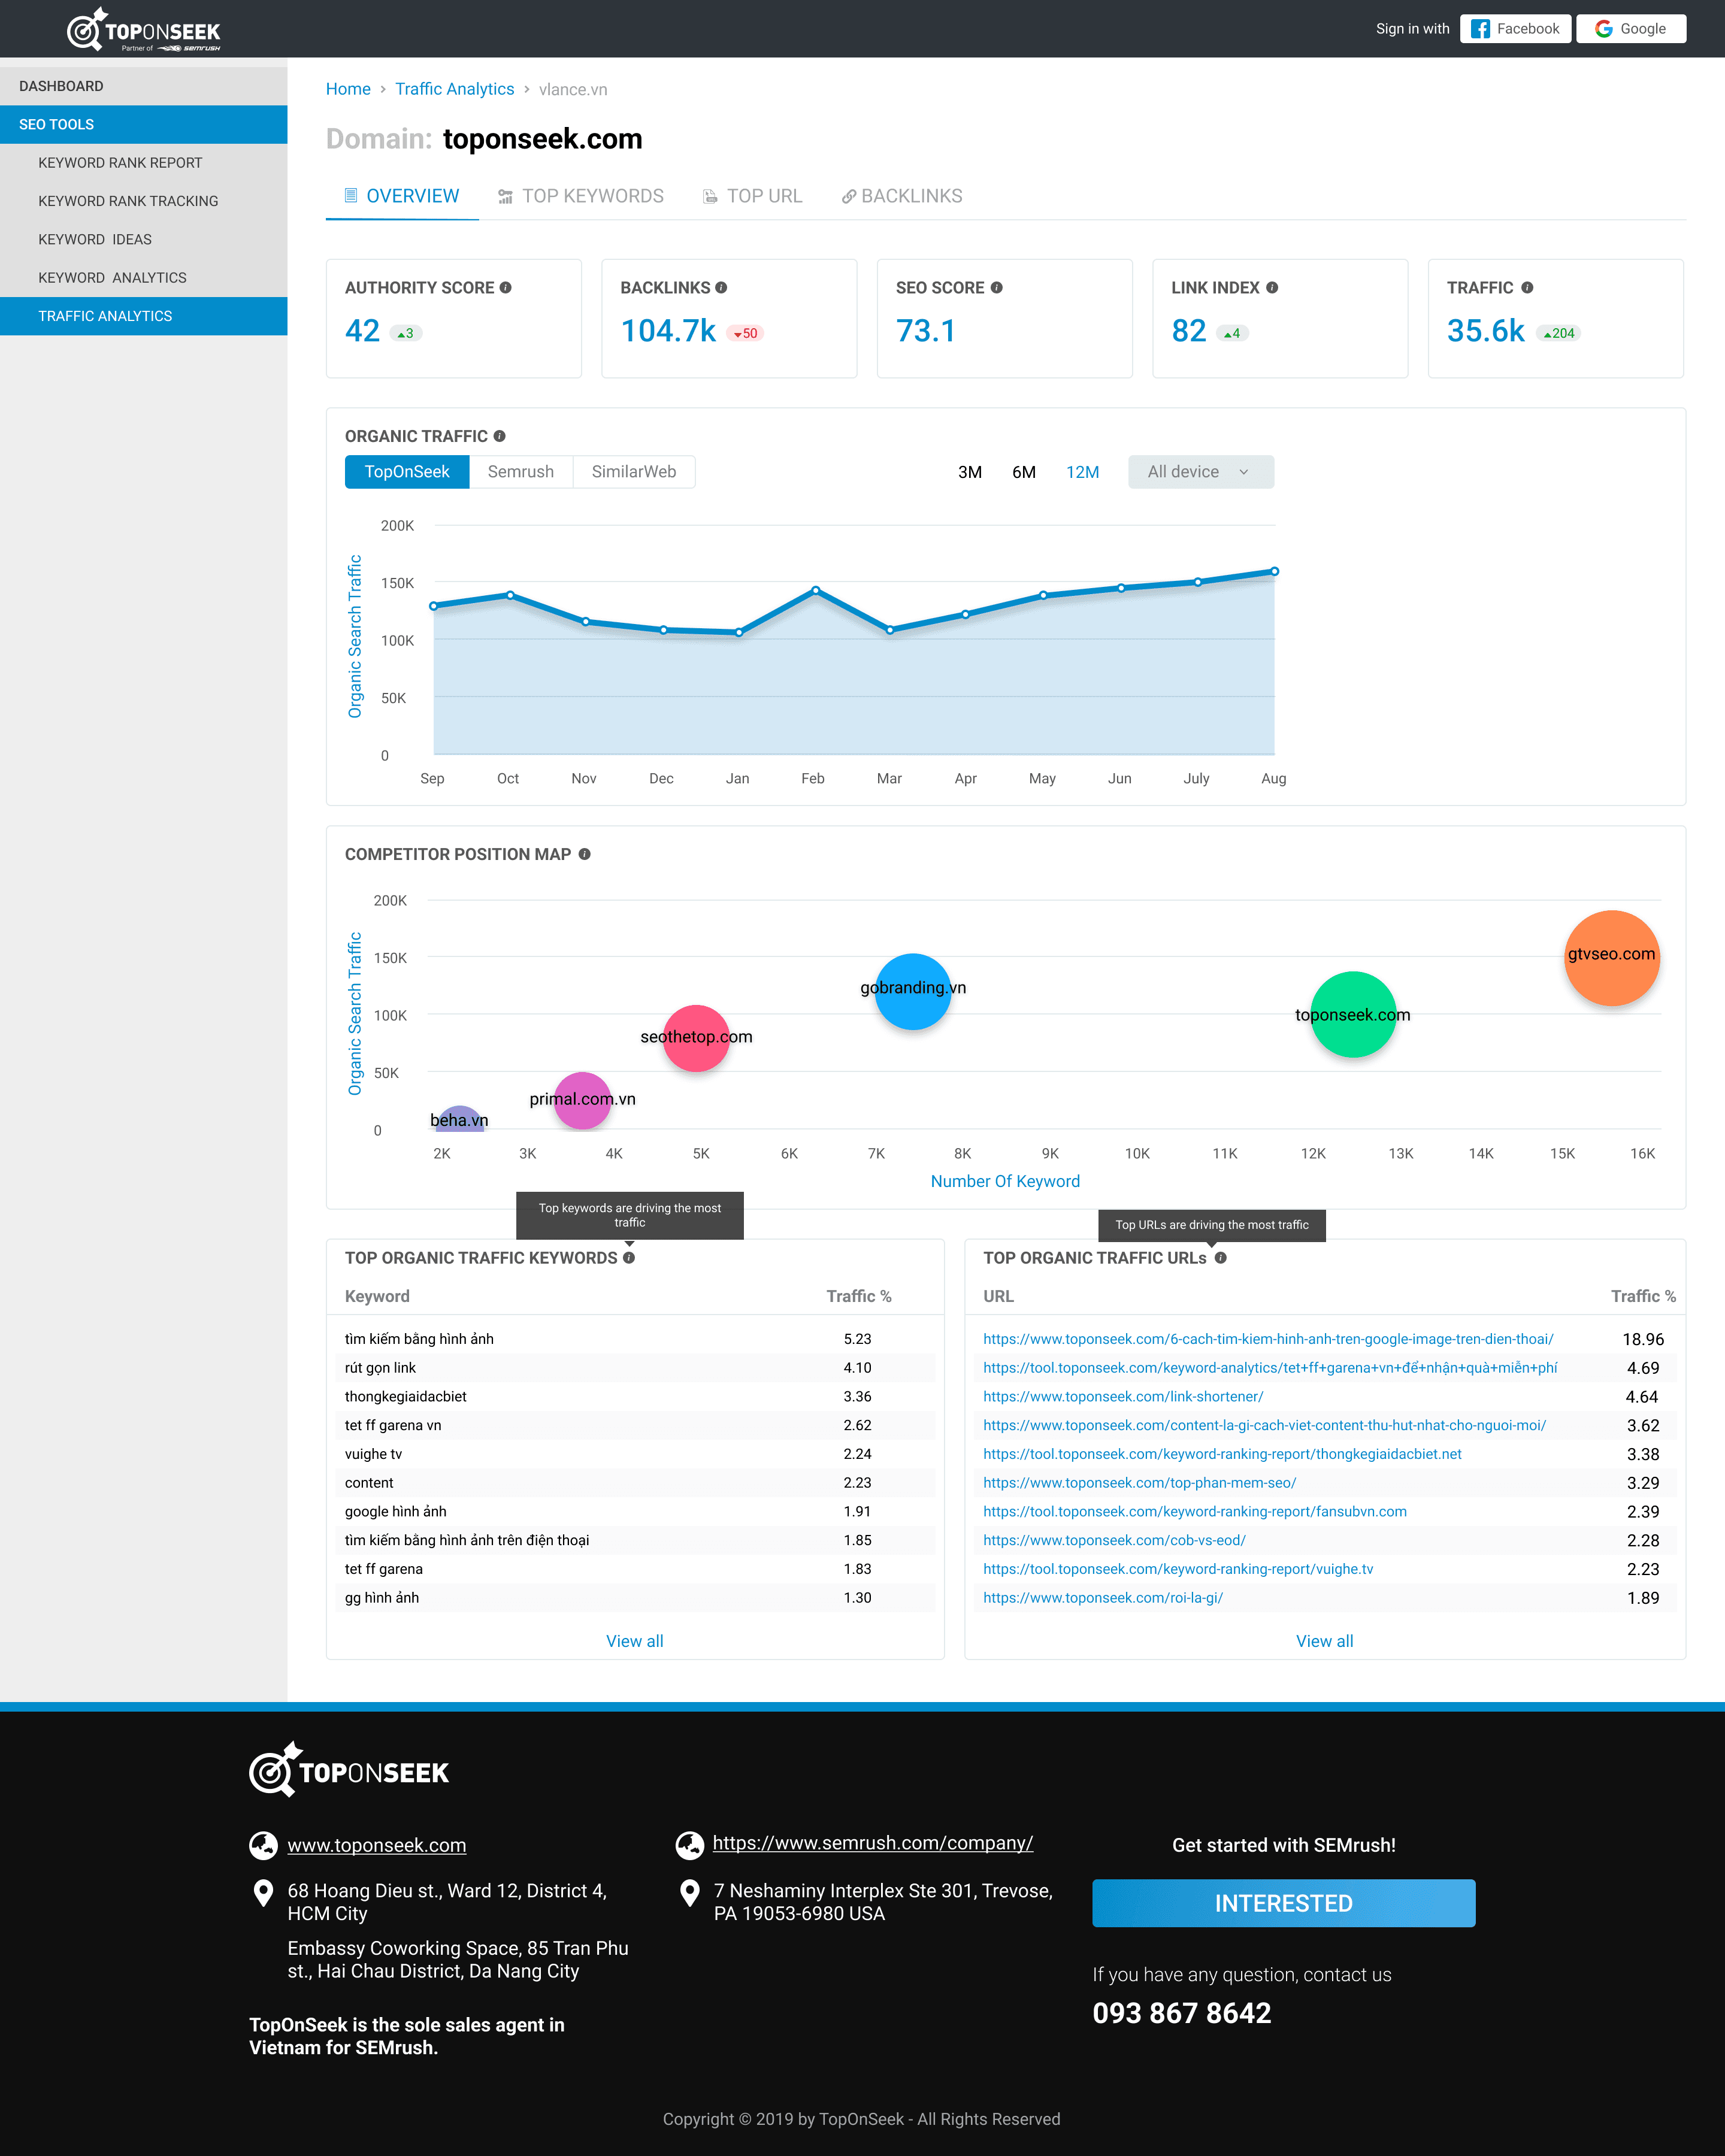Image resolution: width=1725 pixels, height=2156 pixels.
Task: Click Backlinks card info icon
Action: click(721, 288)
